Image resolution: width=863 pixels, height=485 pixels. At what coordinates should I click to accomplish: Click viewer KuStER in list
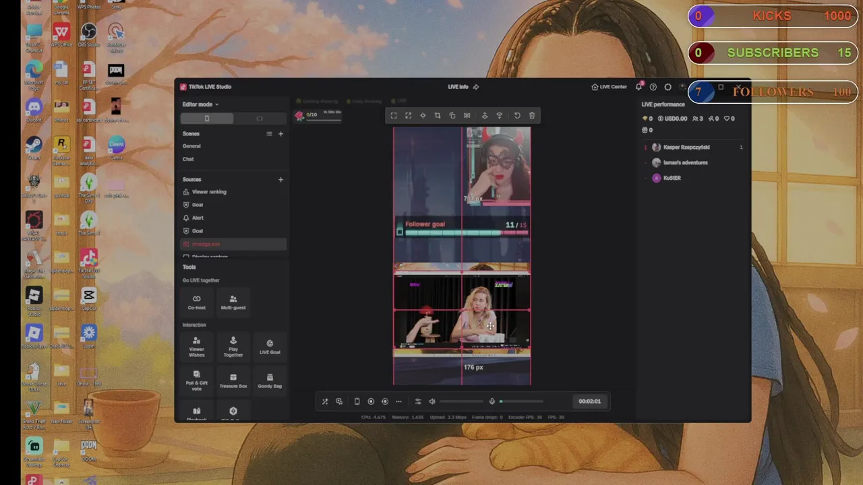(x=693, y=178)
